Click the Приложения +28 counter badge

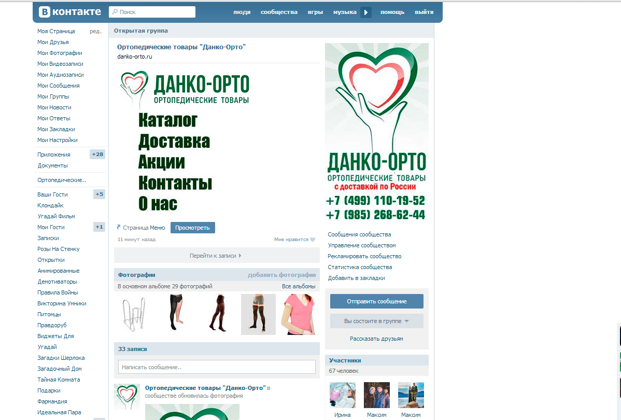point(97,154)
